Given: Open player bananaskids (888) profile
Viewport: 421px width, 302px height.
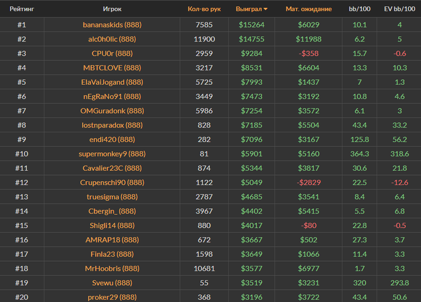Looking at the screenshot, I should click(x=112, y=25).
